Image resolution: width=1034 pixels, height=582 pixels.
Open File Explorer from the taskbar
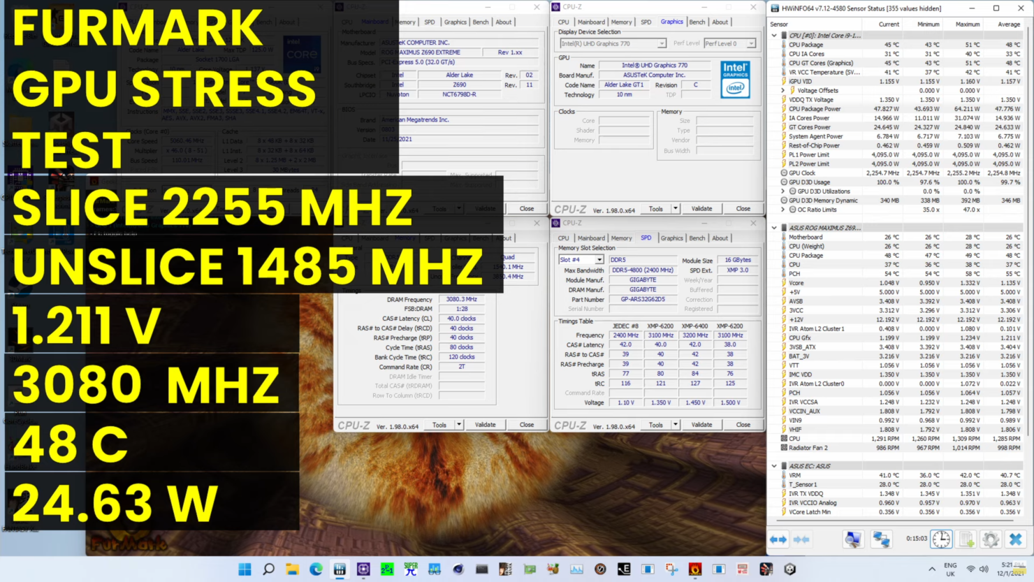pyautogui.click(x=292, y=569)
